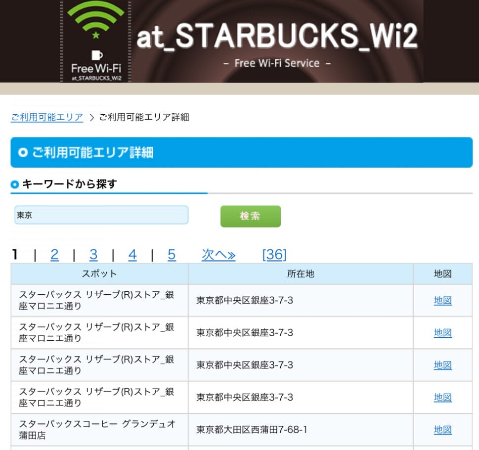Image resolution: width=479 pixels, height=450 pixels.
Task: Open 地図 for 銀座マロニエ通り first row
Action: pos(442,300)
